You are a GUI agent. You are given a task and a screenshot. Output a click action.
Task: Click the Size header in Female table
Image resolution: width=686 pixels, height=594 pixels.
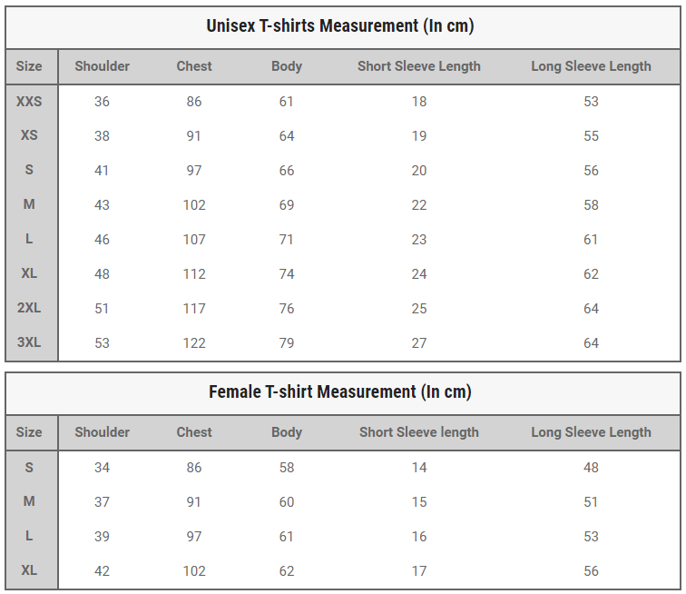coord(29,432)
